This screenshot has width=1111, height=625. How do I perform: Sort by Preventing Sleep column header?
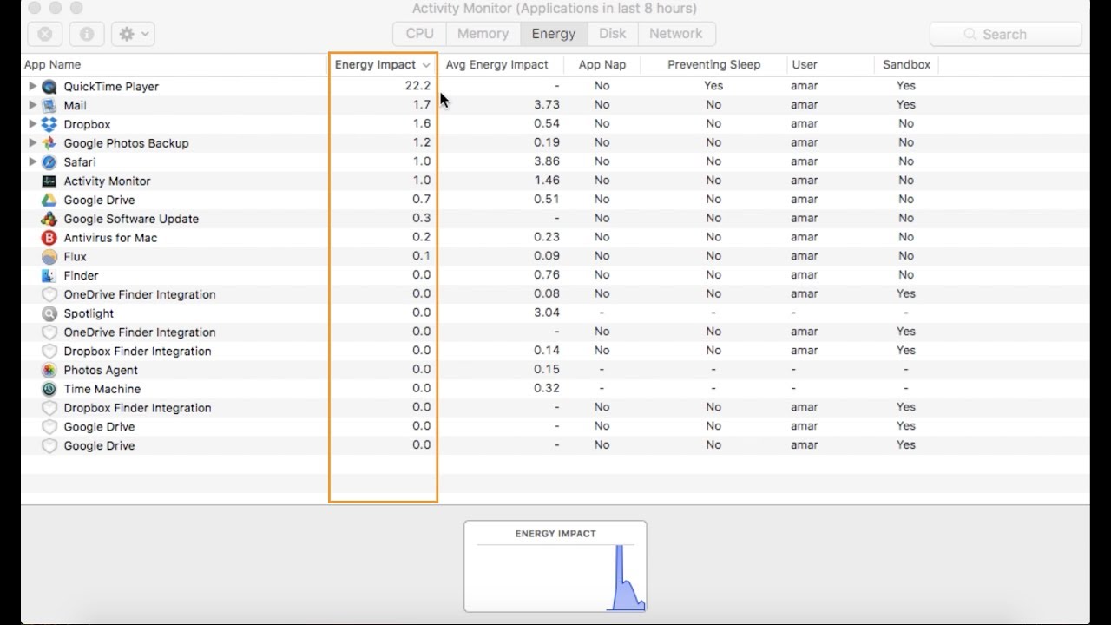point(713,65)
